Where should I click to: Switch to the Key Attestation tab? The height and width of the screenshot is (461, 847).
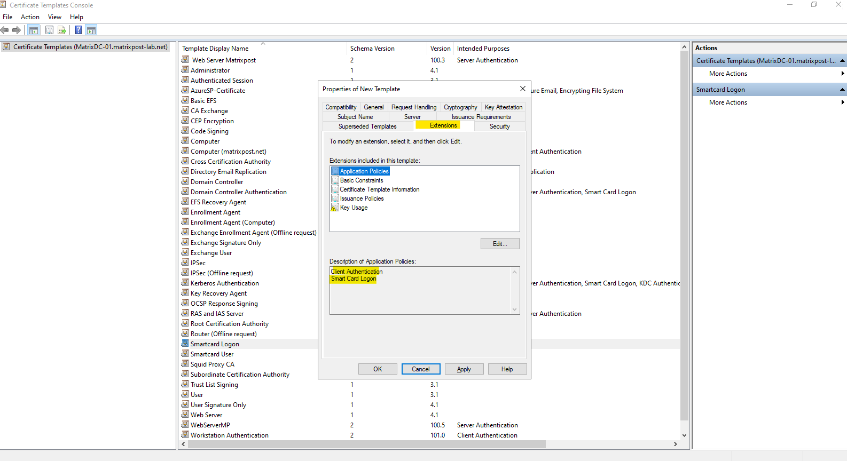click(x=504, y=107)
